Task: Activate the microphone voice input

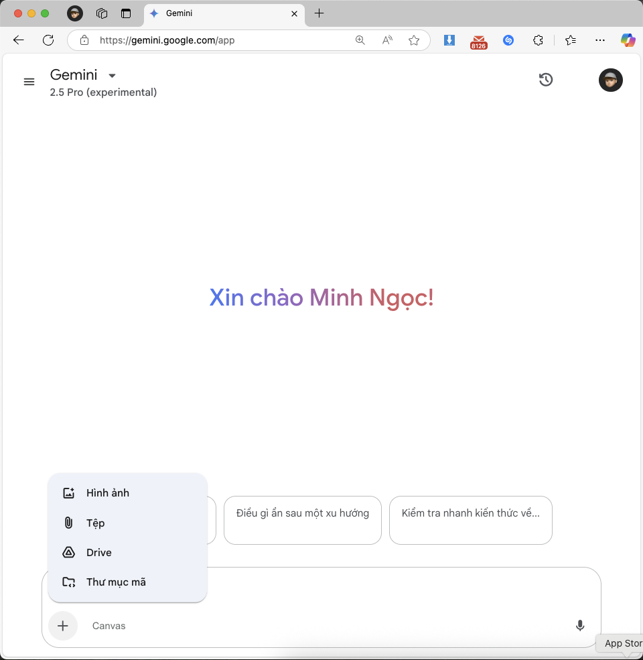Action: 580,625
